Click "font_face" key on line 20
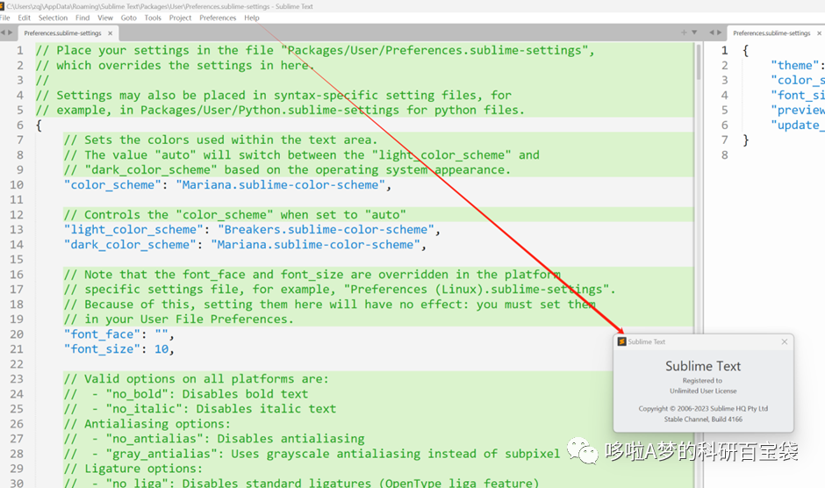 (102, 334)
